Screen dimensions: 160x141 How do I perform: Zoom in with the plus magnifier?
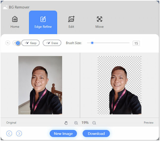click(76, 123)
